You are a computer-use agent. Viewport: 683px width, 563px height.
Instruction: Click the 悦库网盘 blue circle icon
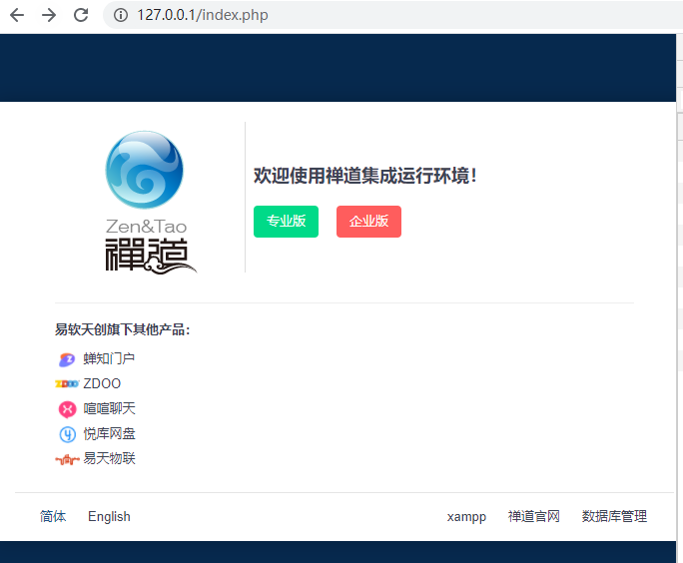click(x=67, y=434)
